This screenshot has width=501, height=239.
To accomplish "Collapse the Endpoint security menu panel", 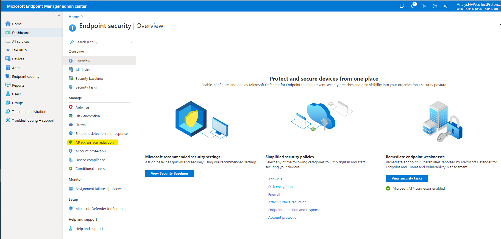I will 132,42.
